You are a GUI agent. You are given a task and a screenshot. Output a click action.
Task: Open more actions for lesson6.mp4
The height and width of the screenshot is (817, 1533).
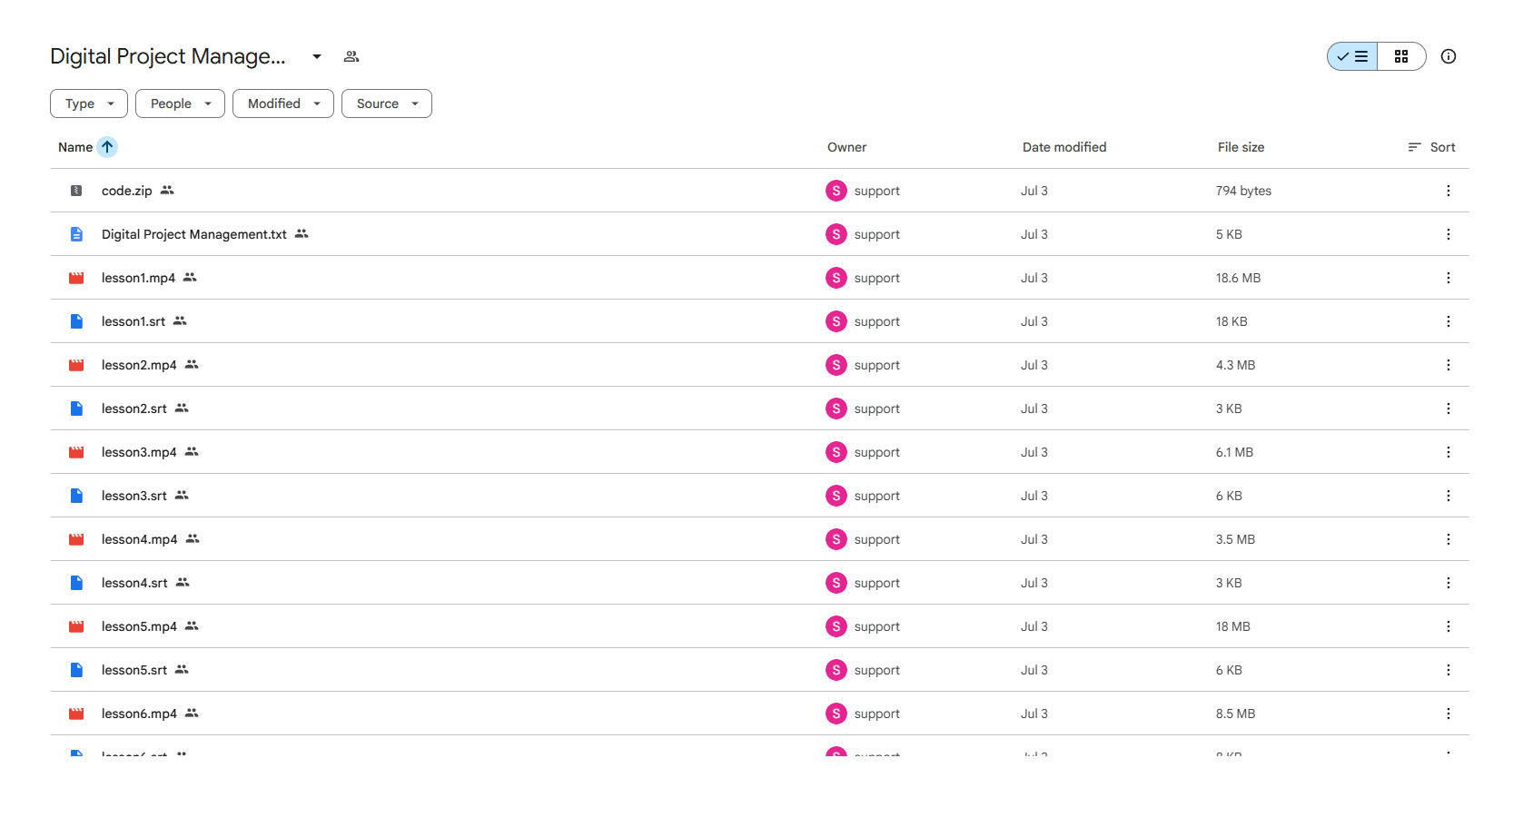[x=1449, y=714]
